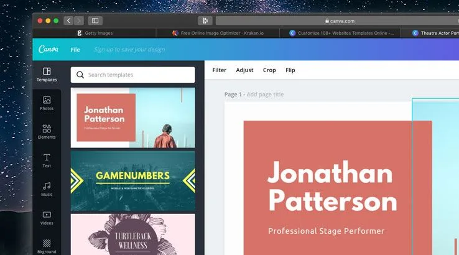Screen dimensions: 459x255
Task: Open the Templates panel in sidebar
Action: pos(47,74)
